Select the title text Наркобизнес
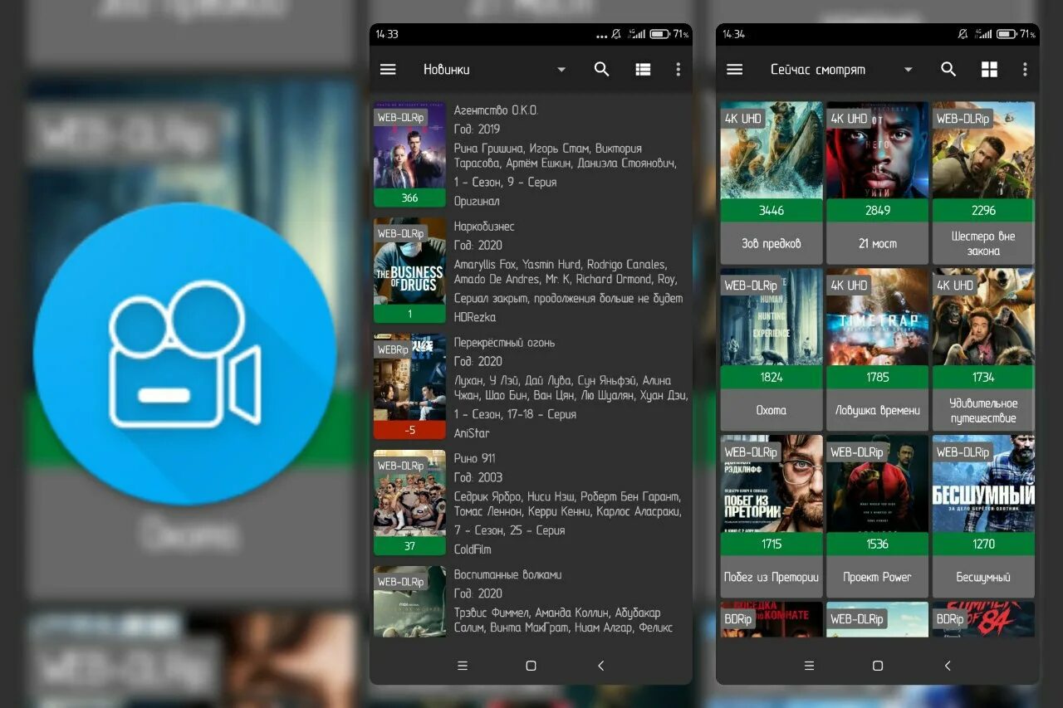The height and width of the screenshot is (708, 1063). 484,227
